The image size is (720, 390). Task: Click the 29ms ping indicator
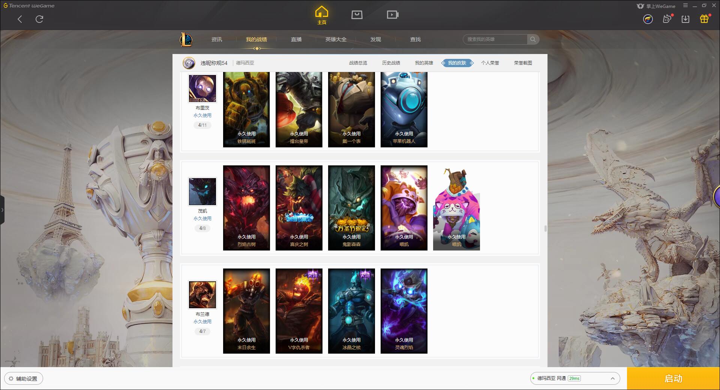pyautogui.click(x=574, y=378)
